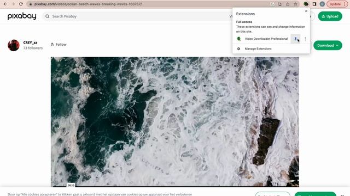Close the Extensions popup
Viewport: 350px width, 196px height.
[x=306, y=11]
